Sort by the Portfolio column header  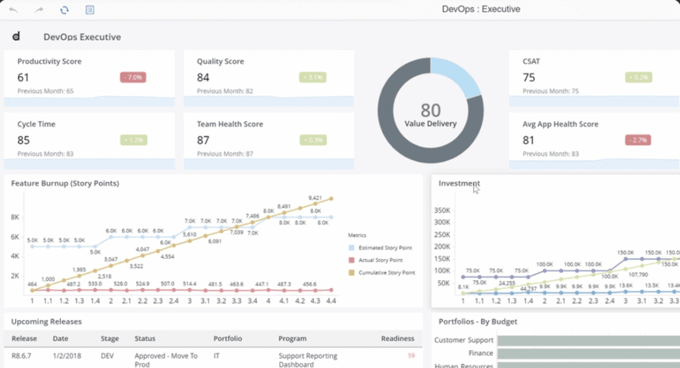click(x=228, y=339)
